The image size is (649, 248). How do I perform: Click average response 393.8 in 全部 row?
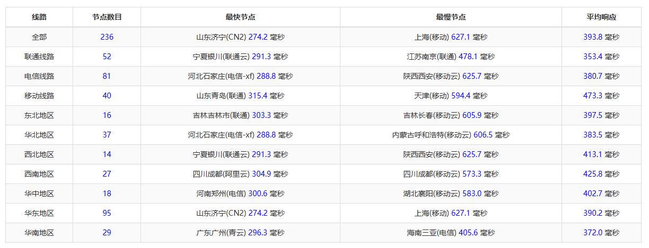[x=593, y=37]
